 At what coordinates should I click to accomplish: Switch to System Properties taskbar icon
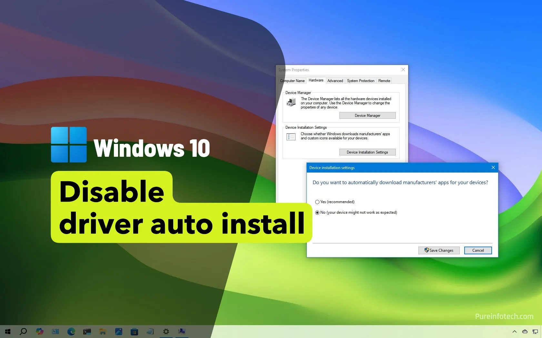(182, 331)
